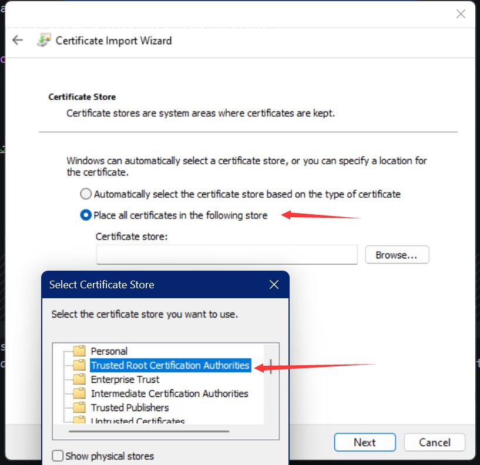Click the Trusted Publishers folder icon

[x=79, y=407]
